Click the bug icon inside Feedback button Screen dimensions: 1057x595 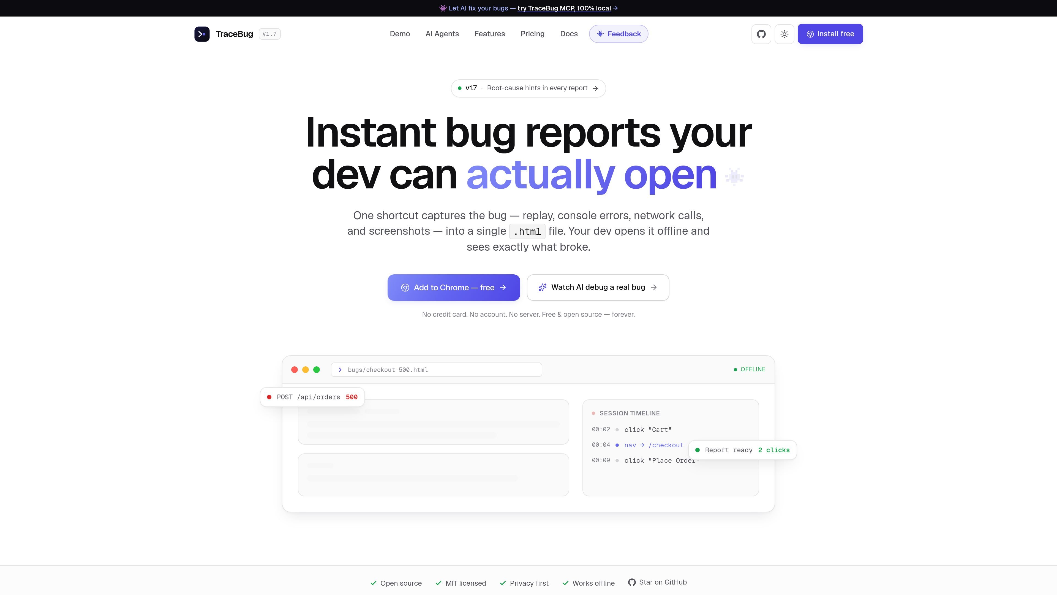(x=600, y=34)
